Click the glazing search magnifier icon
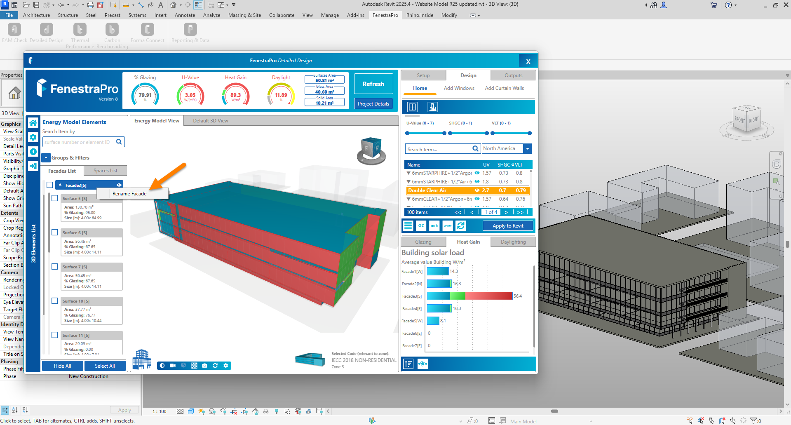Viewport: 791px width, 425px height. [x=475, y=149]
